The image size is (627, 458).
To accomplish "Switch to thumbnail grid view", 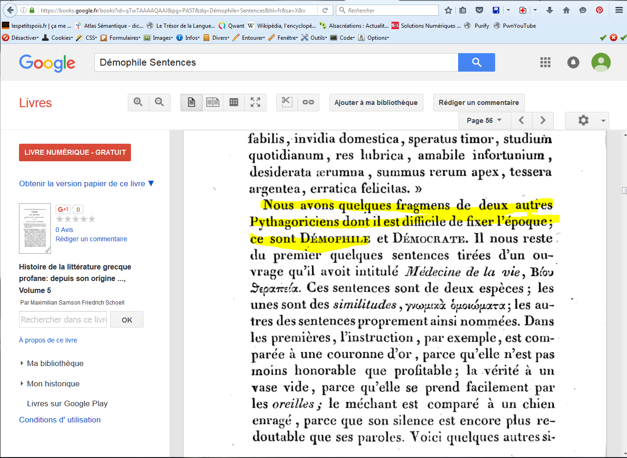I will tap(234, 102).
